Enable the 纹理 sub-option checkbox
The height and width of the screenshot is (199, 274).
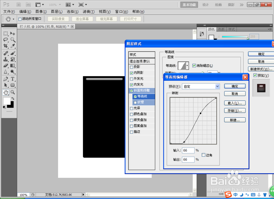coord(135,102)
